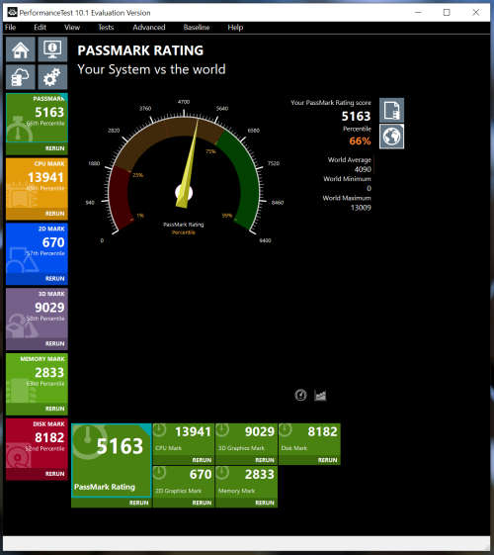Image resolution: width=494 pixels, height=555 pixels.
Task: Open the Help menu
Action: (x=235, y=28)
